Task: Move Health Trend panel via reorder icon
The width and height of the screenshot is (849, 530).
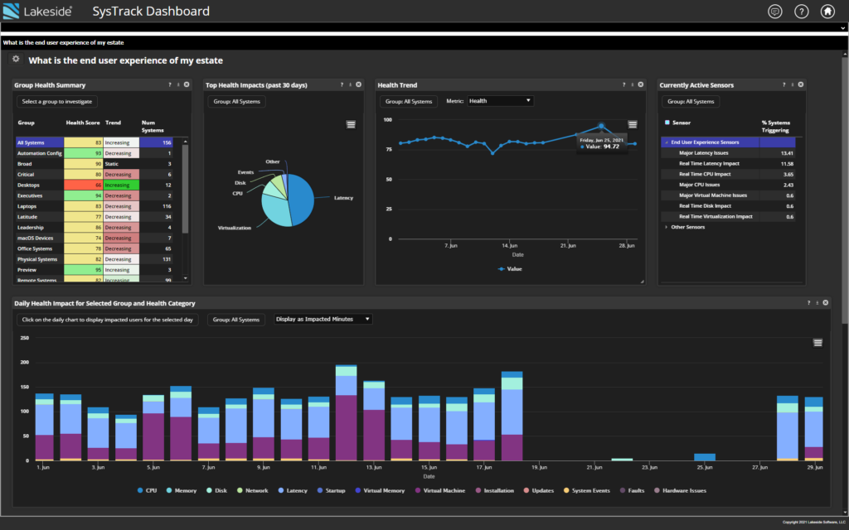Action: (x=633, y=85)
